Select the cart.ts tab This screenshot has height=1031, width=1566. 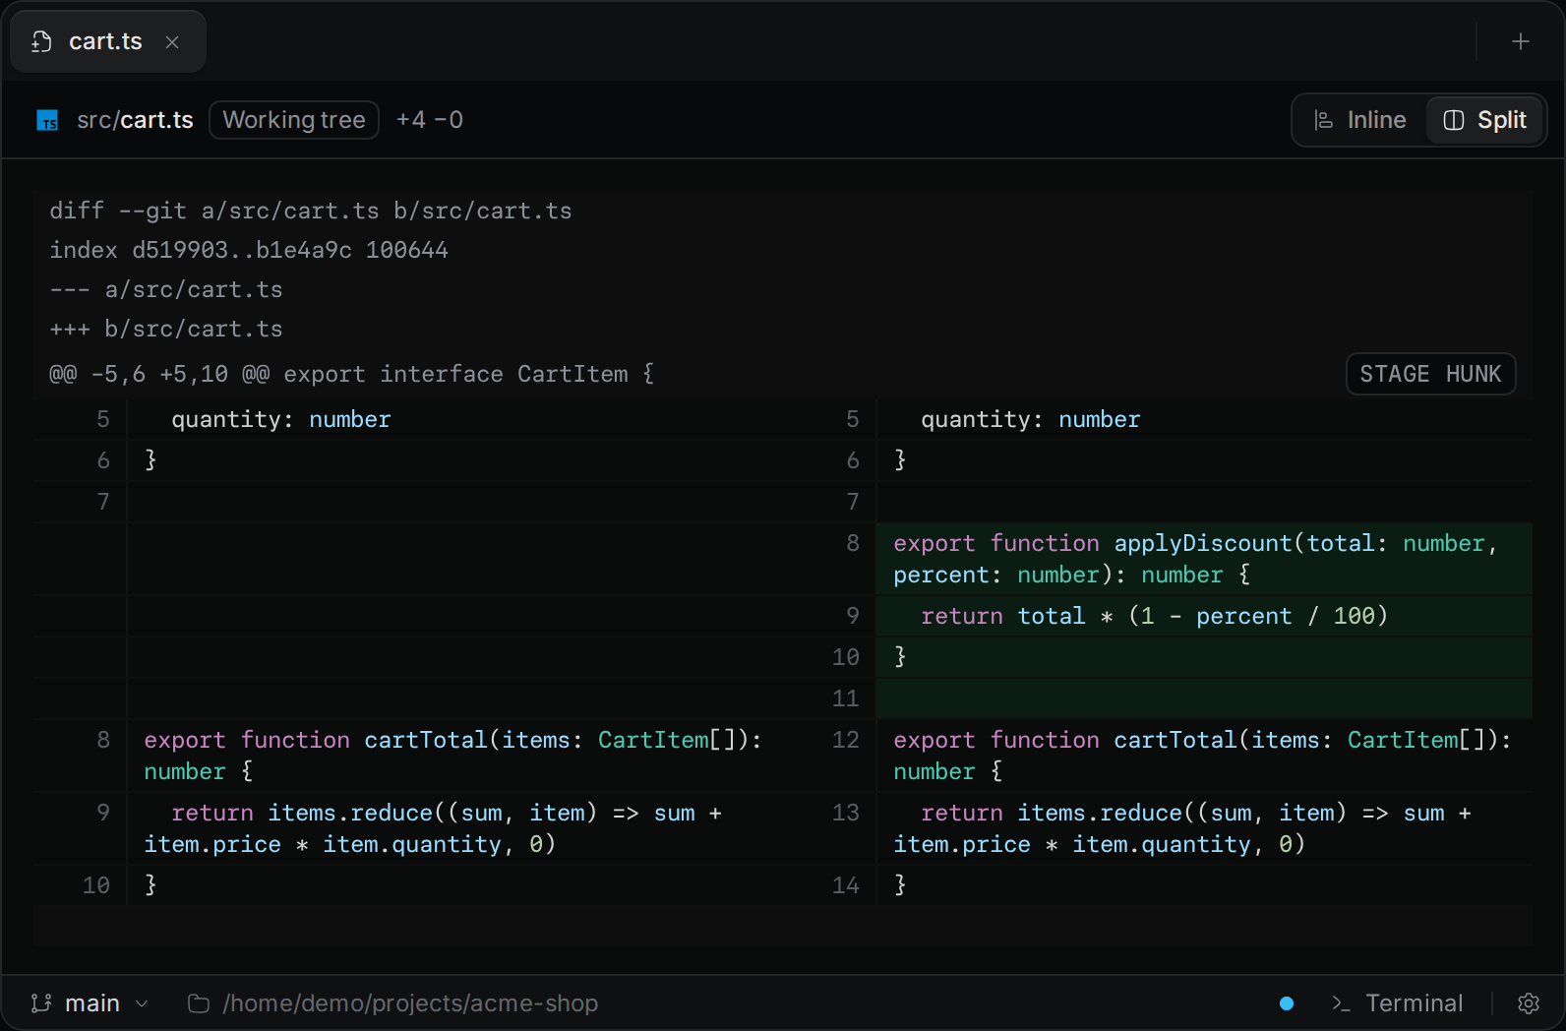tap(108, 41)
